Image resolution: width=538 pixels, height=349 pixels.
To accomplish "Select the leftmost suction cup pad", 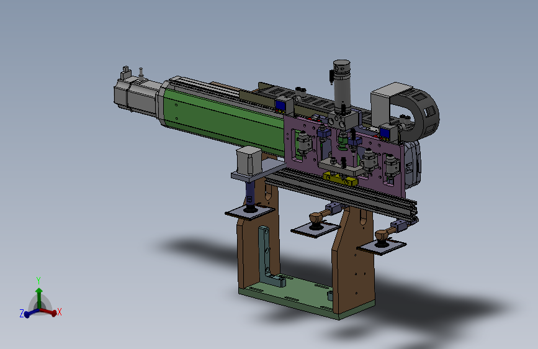I will click(249, 212).
